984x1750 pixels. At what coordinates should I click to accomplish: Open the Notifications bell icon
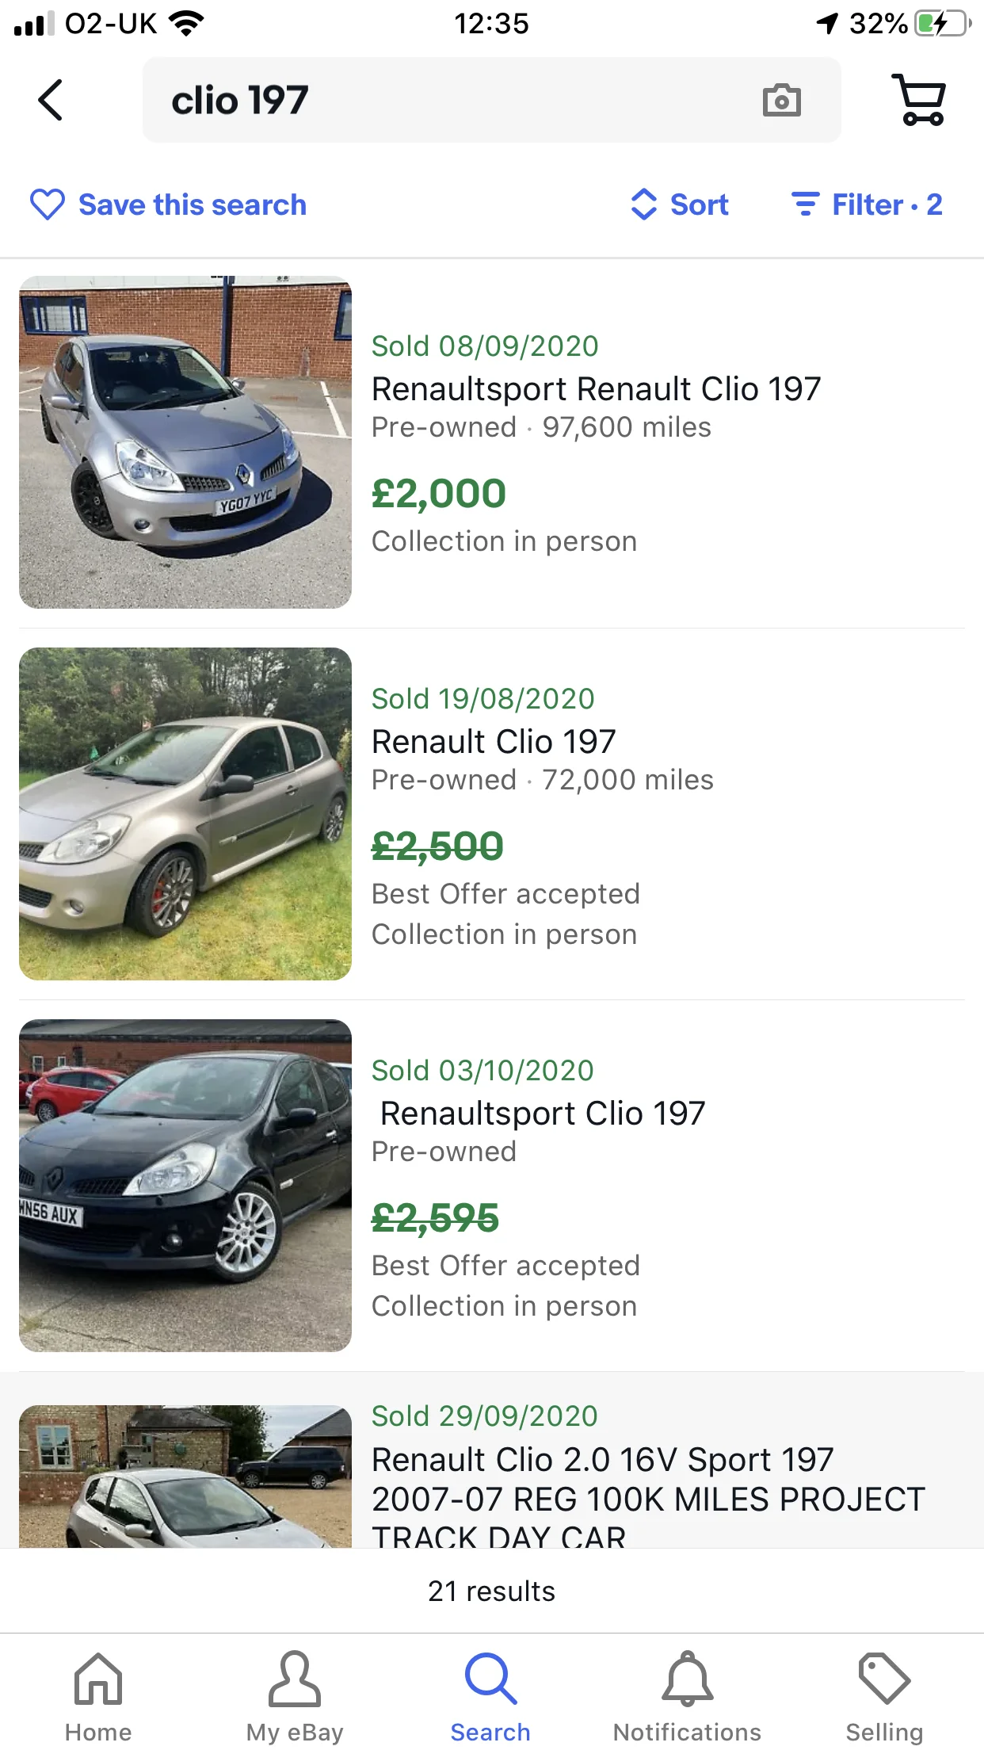(688, 1678)
